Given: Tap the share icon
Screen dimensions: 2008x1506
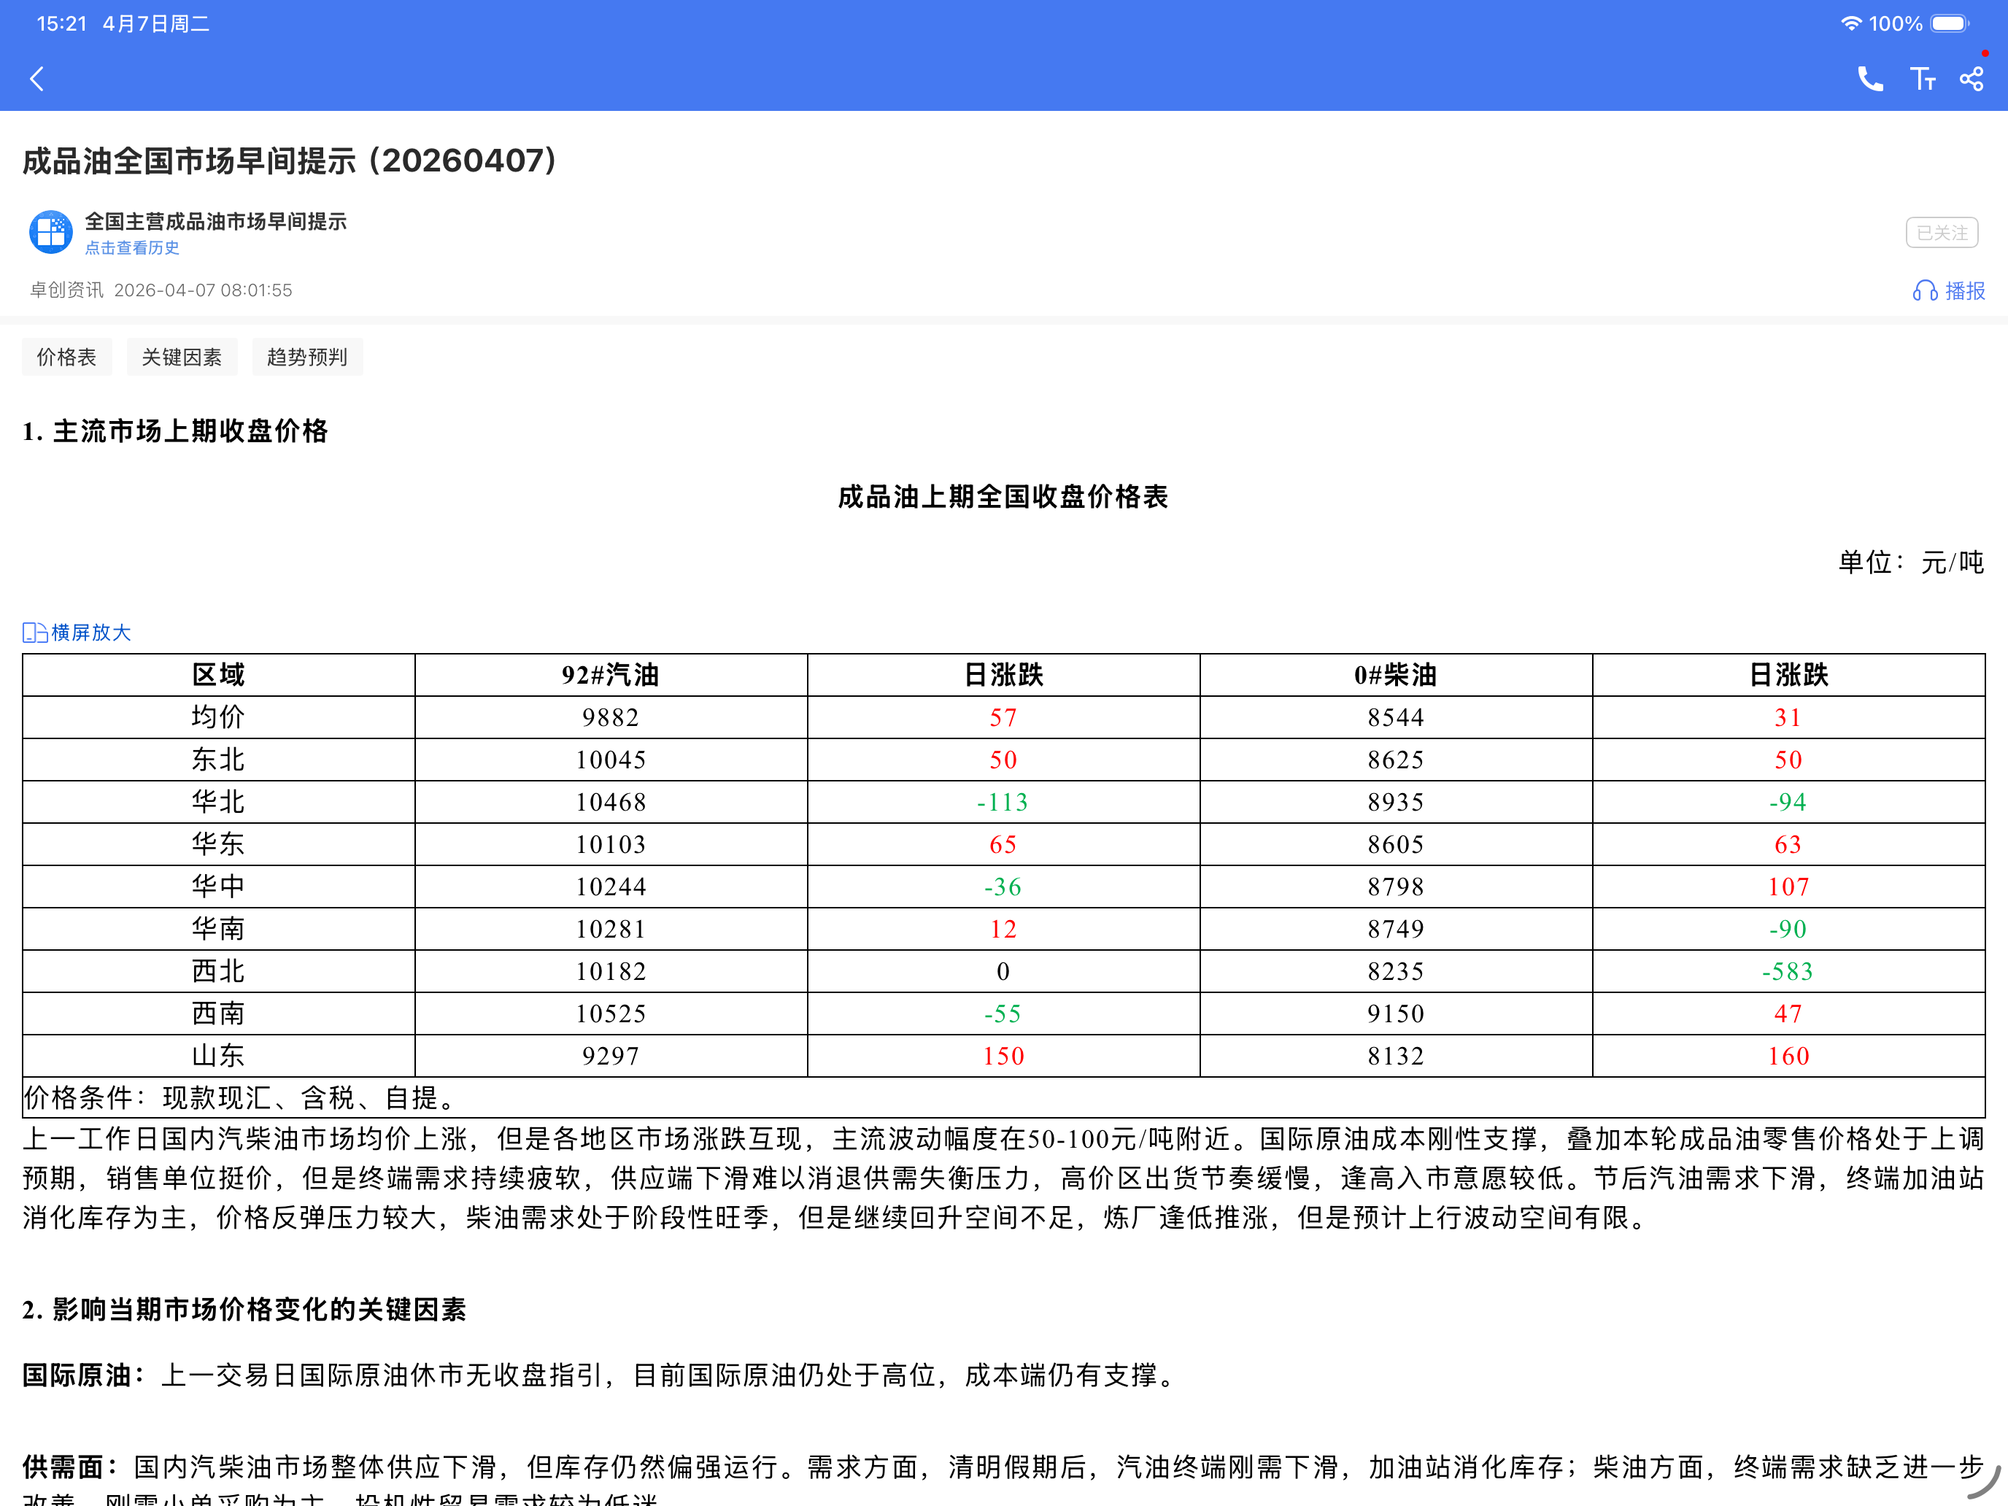Looking at the screenshot, I should [1972, 79].
